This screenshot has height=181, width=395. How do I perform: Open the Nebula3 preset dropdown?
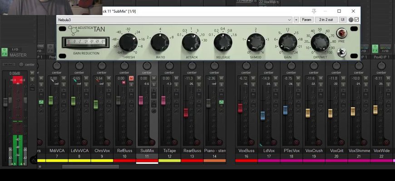pos(289,19)
